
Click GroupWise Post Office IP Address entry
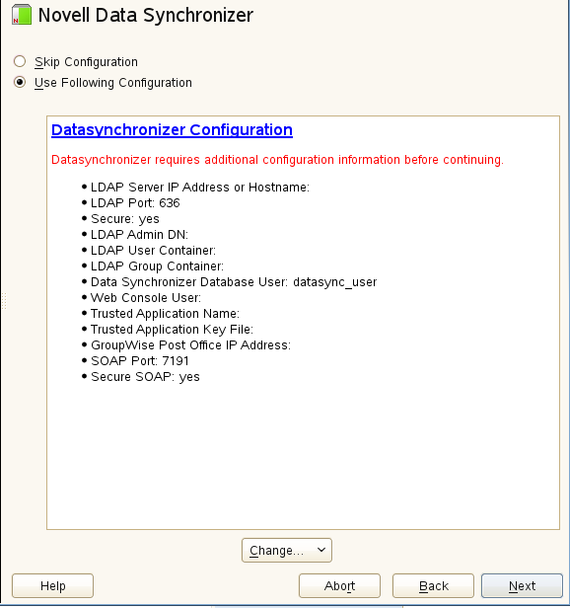pyautogui.click(x=190, y=345)
